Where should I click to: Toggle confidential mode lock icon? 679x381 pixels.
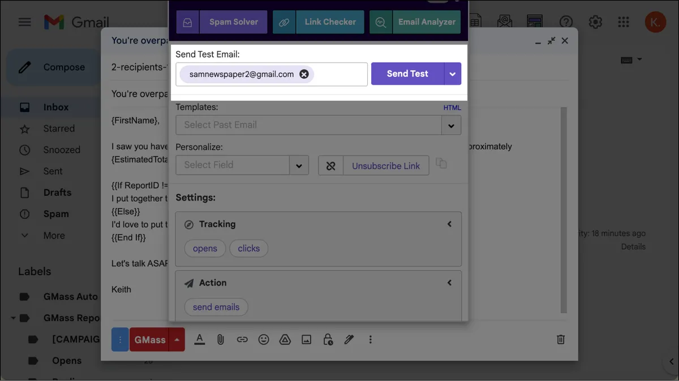(328, 339)
